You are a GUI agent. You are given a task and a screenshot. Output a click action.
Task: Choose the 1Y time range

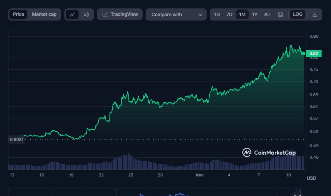point(255,14)
